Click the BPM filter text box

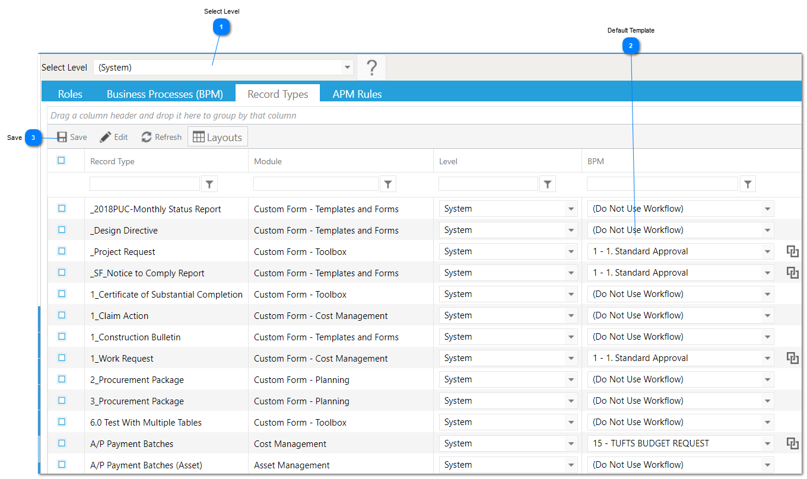click(662, 184)
